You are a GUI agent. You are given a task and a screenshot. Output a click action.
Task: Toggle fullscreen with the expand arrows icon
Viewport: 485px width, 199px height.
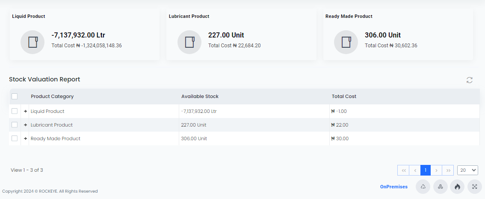(474, 187)
